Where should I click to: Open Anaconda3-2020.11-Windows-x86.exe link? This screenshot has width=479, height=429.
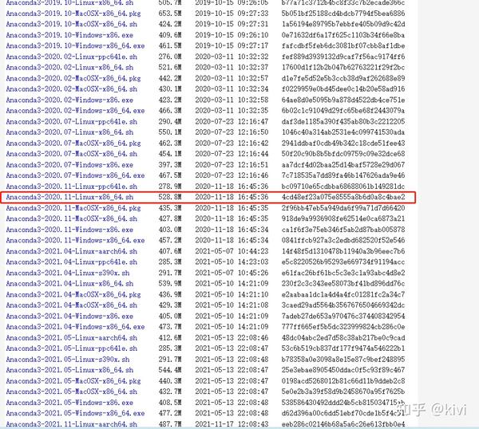click(x=69, y=230)
